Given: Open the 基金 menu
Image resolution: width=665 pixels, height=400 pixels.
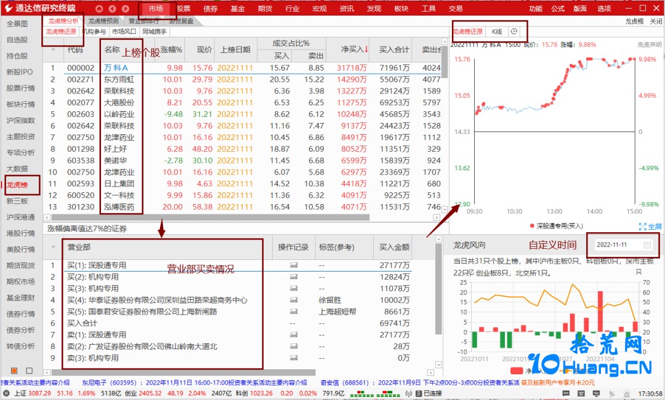Looking at the screenshot, I should (x=238, y=9).
